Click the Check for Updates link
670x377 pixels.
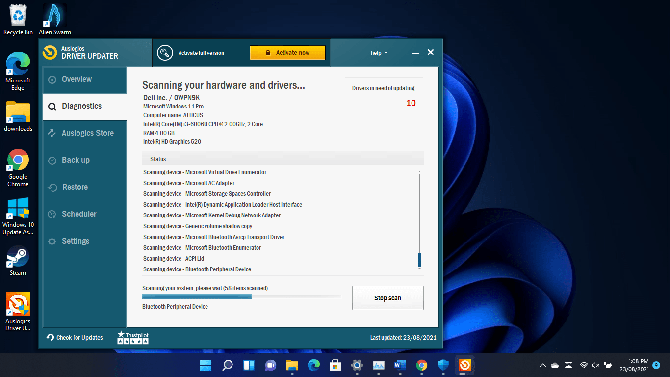(x=75, y=337)
